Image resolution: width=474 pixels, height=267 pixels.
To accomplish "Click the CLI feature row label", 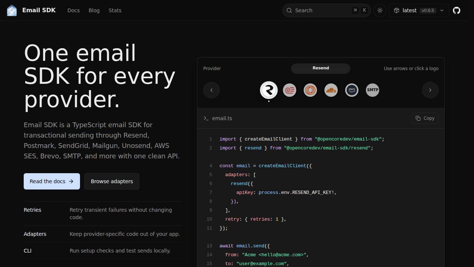I will click(x=27, y=251).
